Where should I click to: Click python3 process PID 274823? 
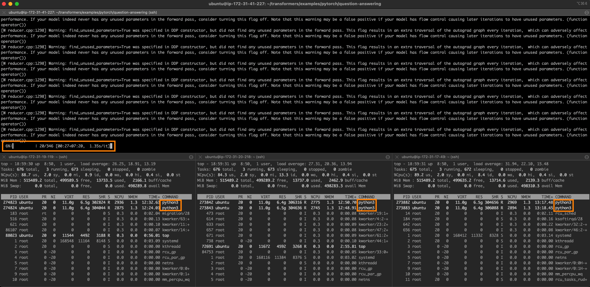(170, 202)
